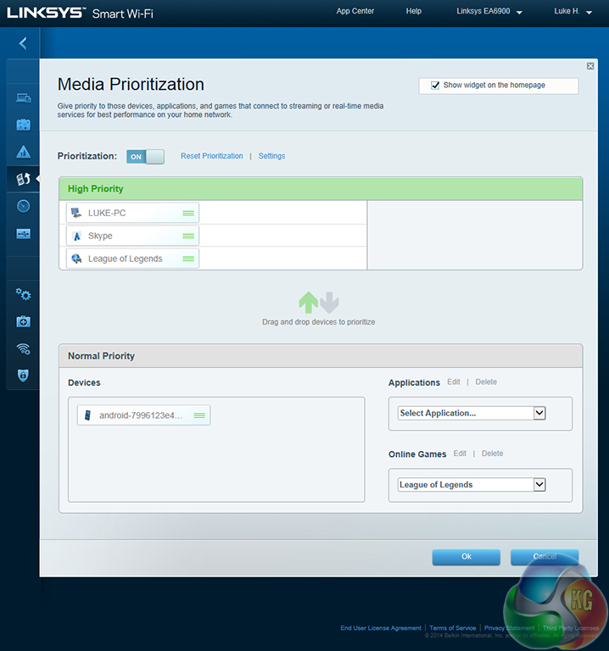Open the Speed Test gauge icon
The height and width of the screenshot is (651, 609).
(23, 206)
